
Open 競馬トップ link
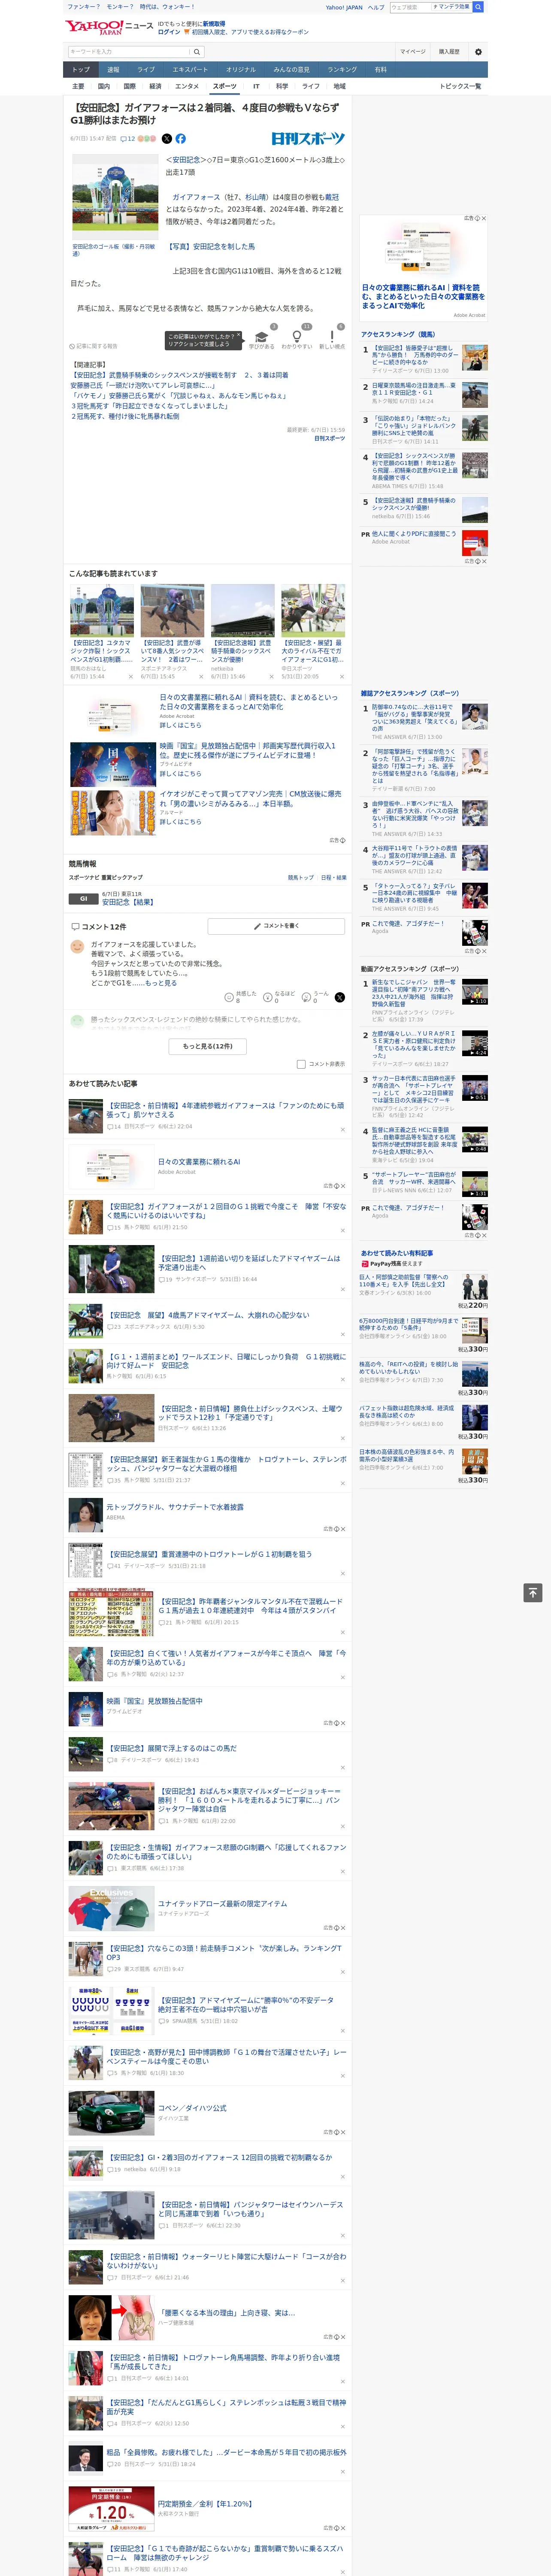click(300, 877)
